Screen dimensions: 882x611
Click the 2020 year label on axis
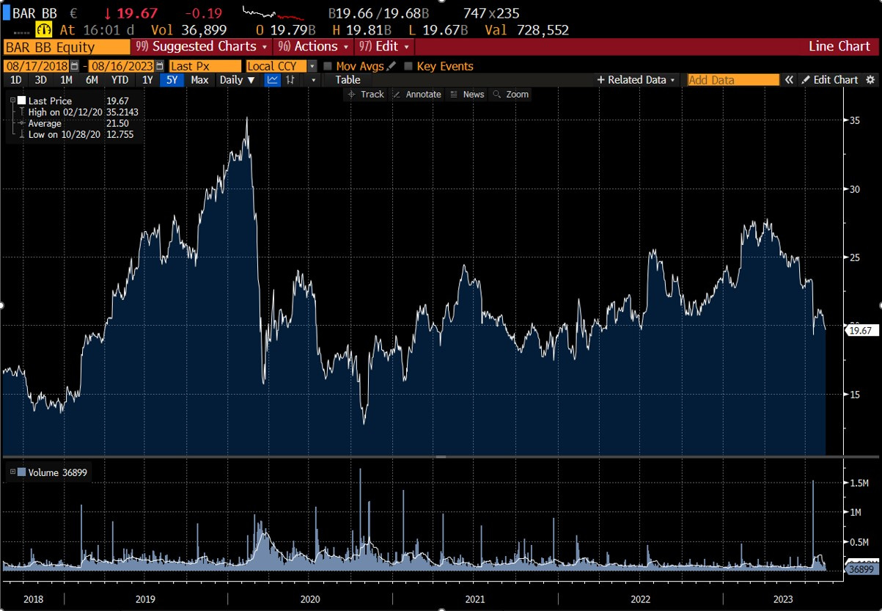pyautogui.click(x=310, y=599)
